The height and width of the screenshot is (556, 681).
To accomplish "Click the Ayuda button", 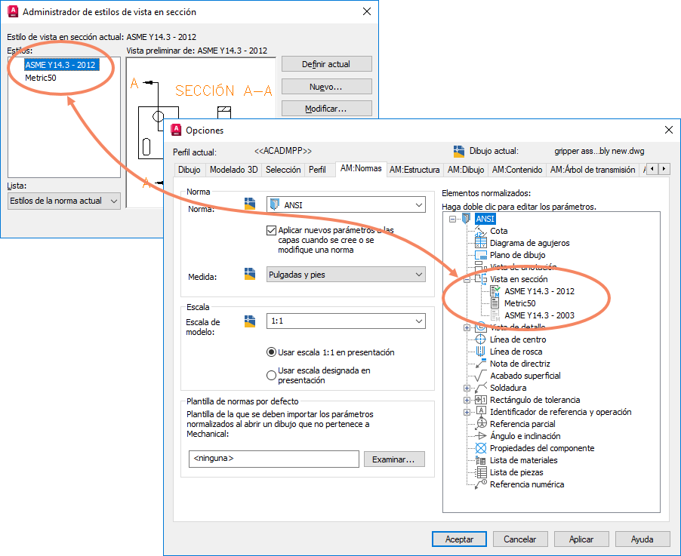I will tap(642, 539).
